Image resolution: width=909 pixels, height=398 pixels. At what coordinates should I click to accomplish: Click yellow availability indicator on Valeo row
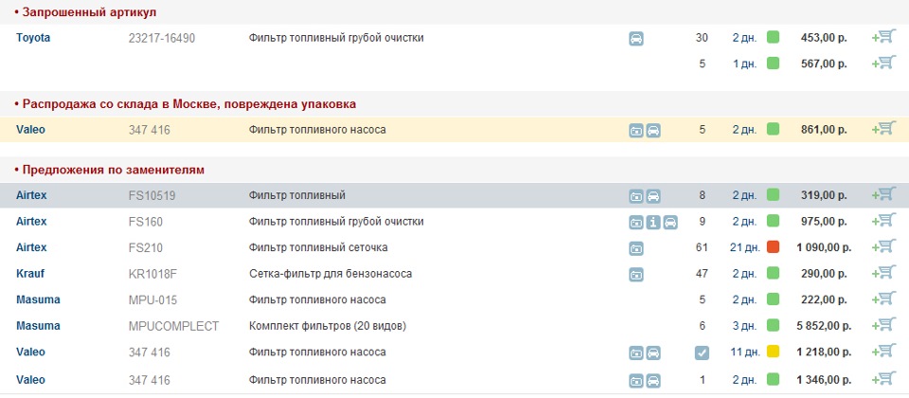click(773, 353)
